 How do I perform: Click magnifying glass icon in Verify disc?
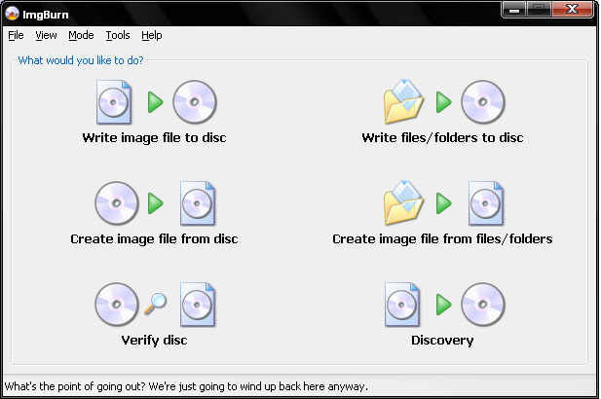point(155,304)
